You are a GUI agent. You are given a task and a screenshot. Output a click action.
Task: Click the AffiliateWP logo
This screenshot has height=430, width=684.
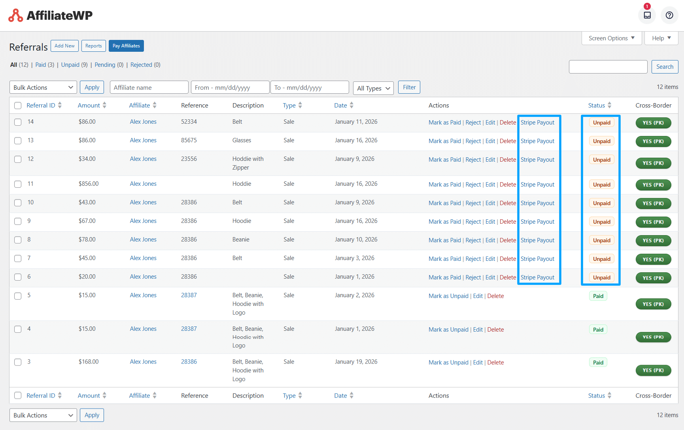[x=50, y=15]
